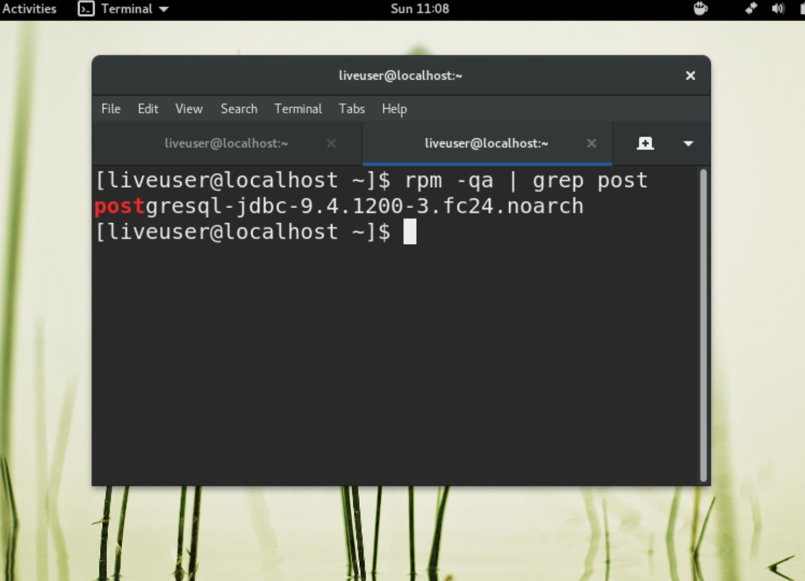Close the currently active terminal tab

(592, 143)
